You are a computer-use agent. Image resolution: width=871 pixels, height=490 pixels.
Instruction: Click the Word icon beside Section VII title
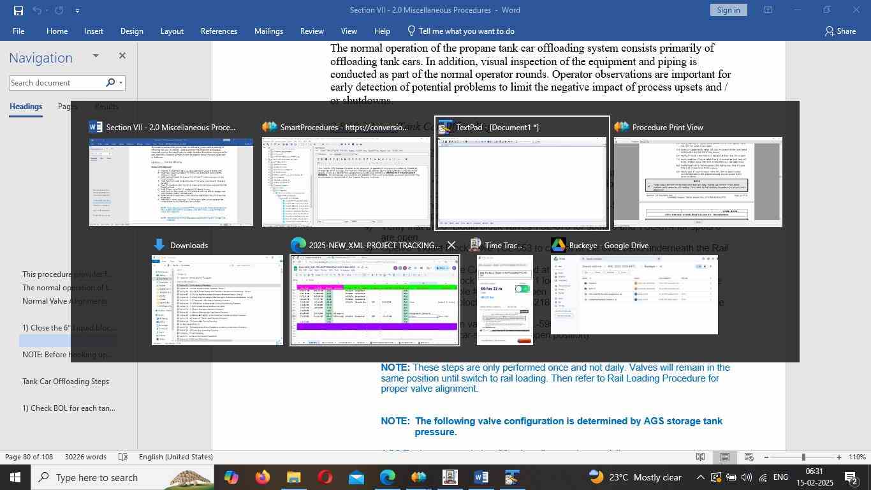96,127
